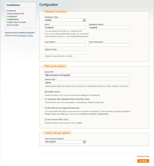The image size is (154, 166).
Task: Click the orange Continue button
Action: click(143, 161)
